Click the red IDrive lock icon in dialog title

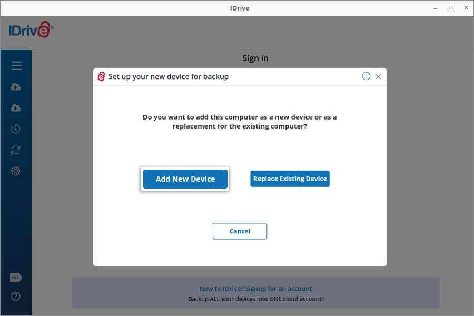point(101,76)
